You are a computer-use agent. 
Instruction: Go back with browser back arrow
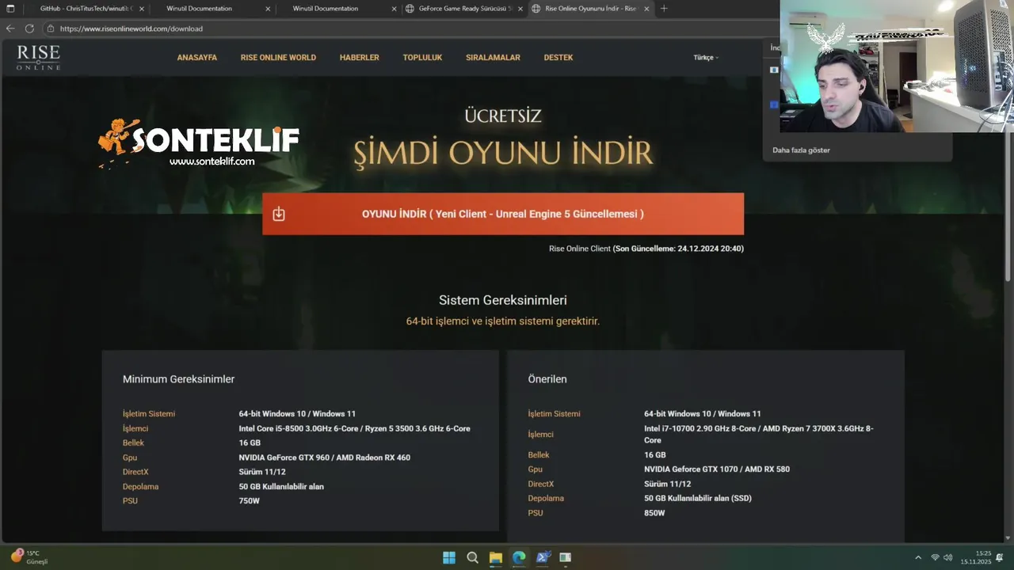tap(10, 28)
